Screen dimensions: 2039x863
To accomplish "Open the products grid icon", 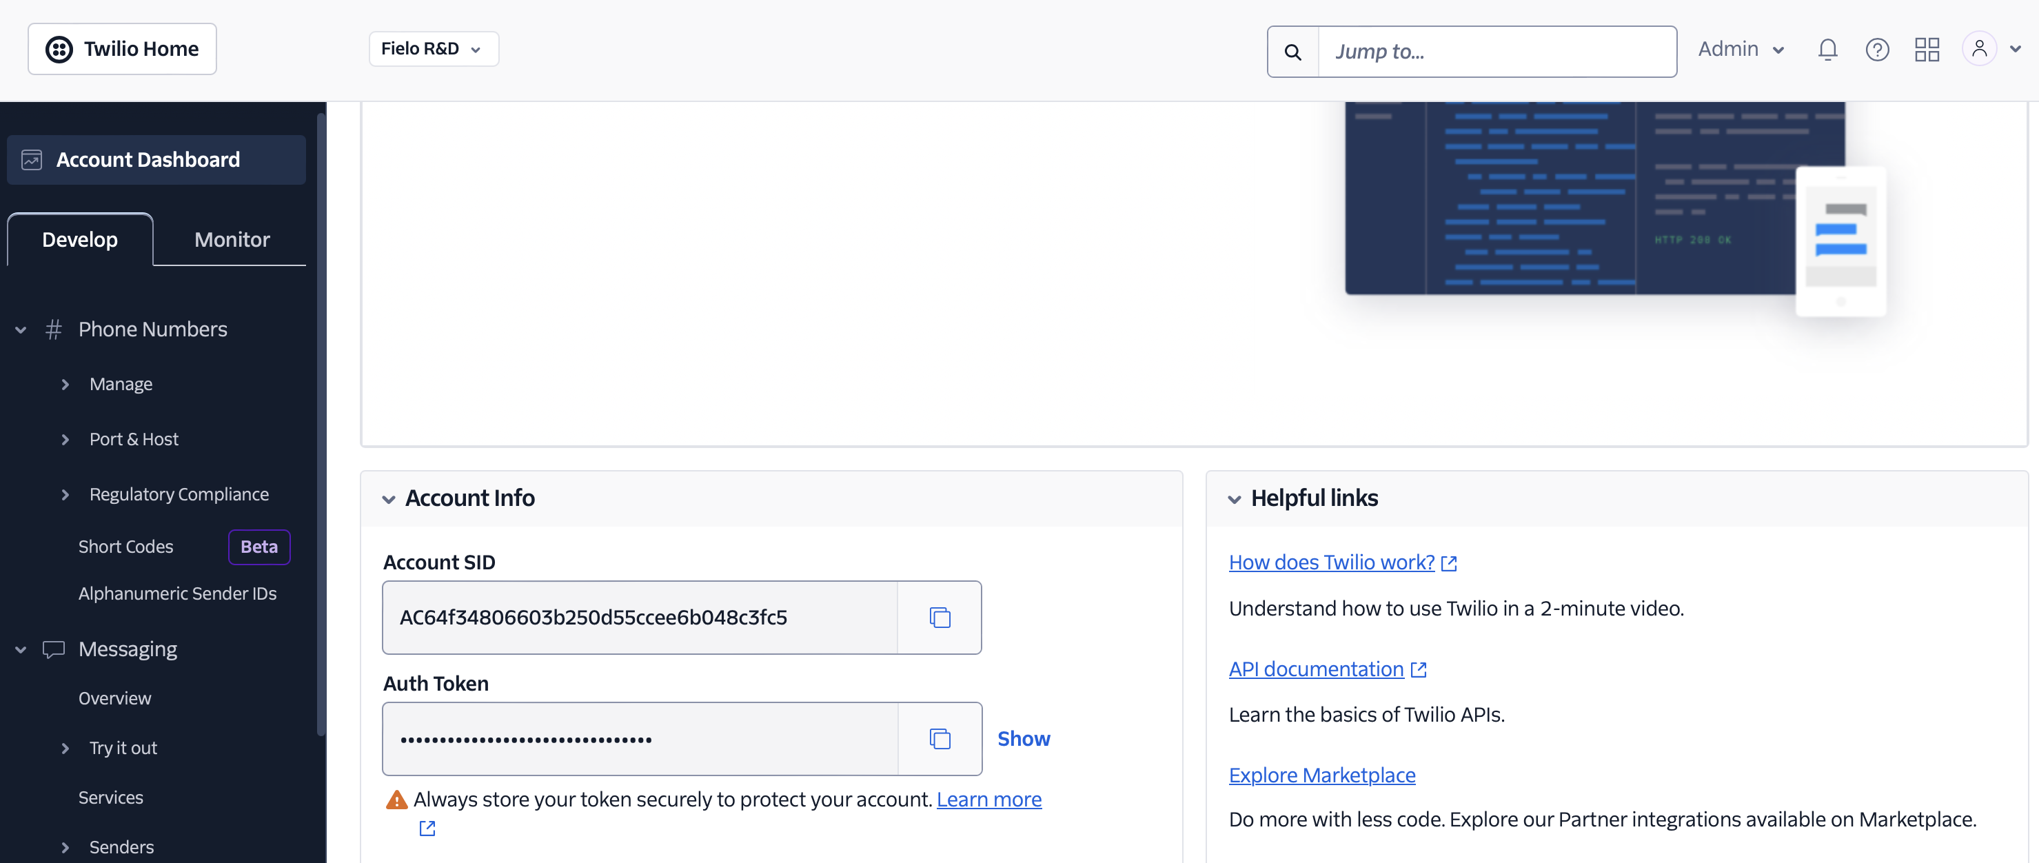I will [1927, 50].
